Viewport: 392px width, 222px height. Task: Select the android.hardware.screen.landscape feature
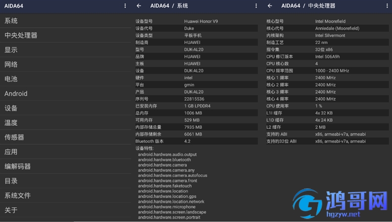[x=172, y=212]
